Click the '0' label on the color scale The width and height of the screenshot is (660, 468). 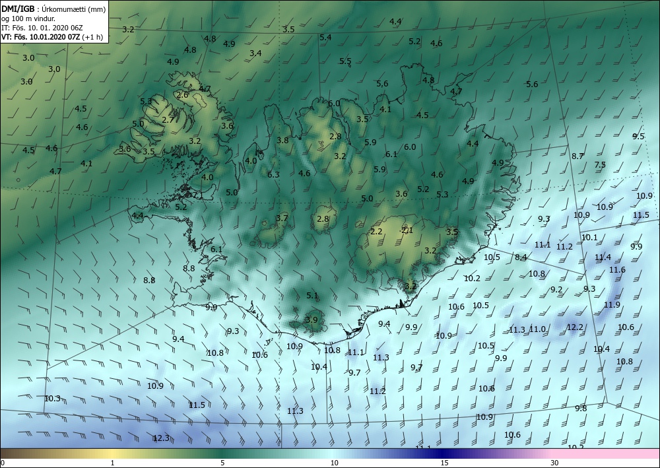click(3, 463)
